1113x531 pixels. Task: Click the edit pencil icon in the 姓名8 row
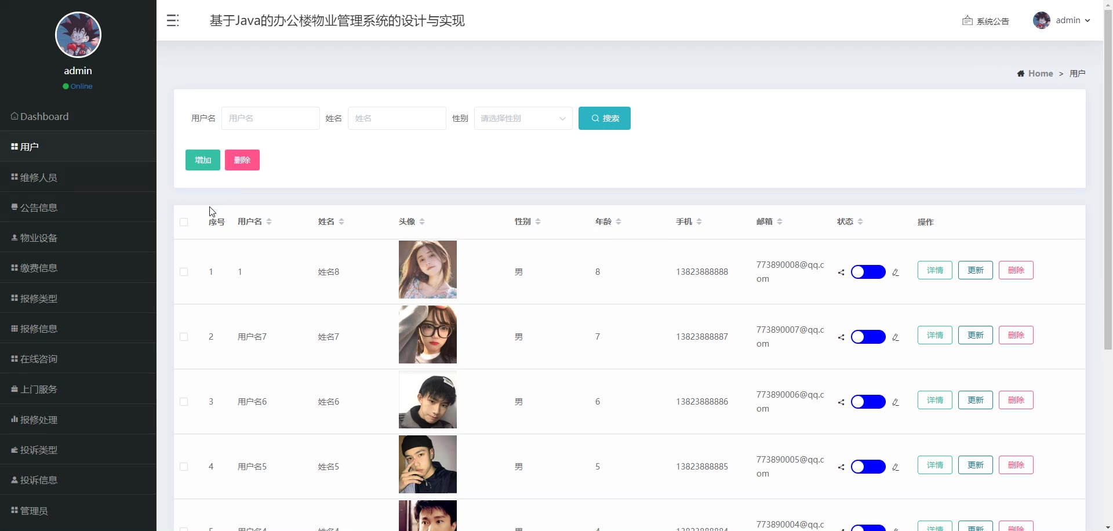[896, 272]
